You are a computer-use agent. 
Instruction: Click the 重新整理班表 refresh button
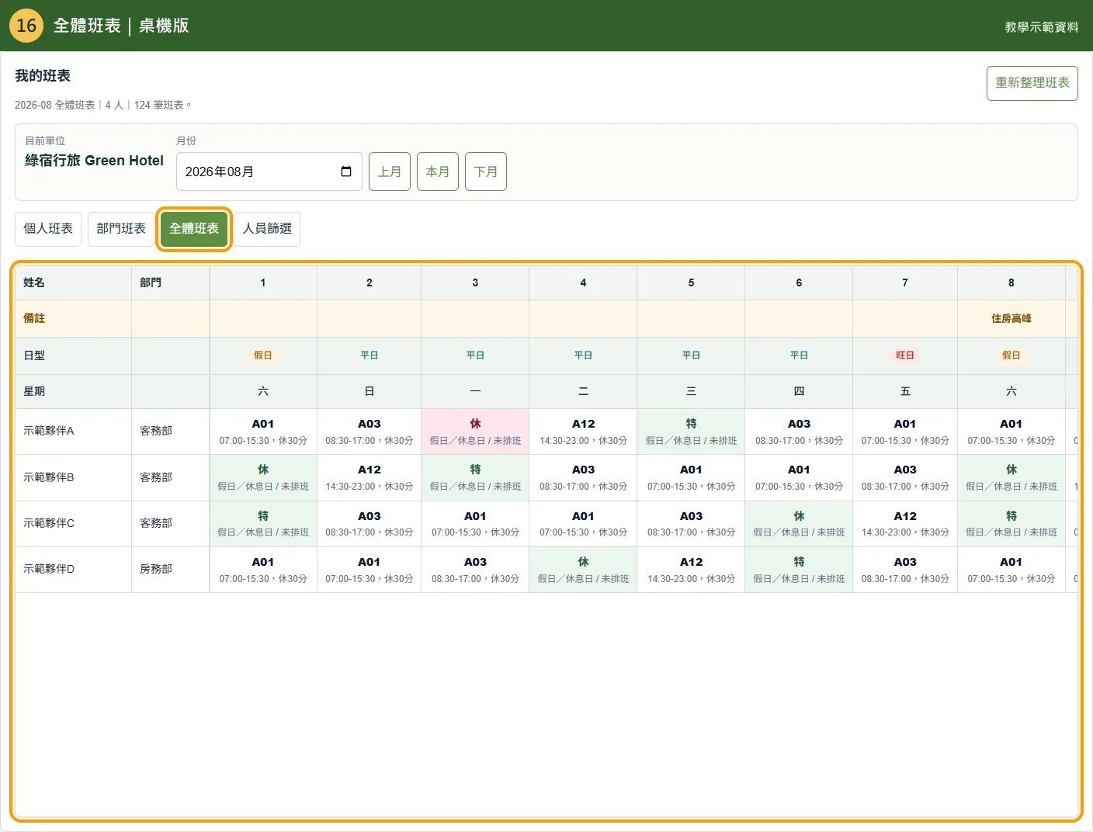click(1032, 83)
